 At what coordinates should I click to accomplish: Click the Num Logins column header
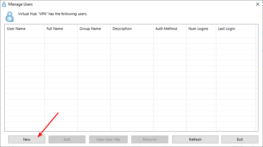[201, 29]
